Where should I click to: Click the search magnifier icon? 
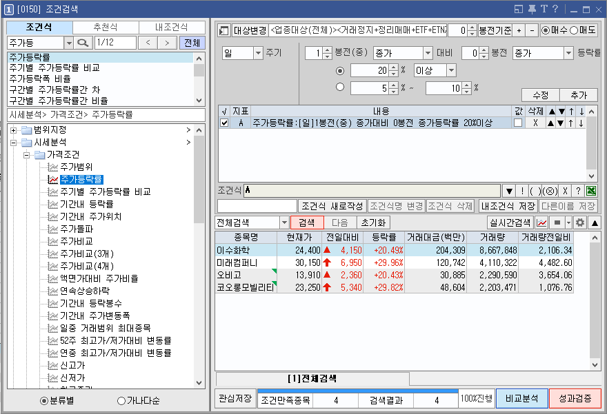(x=83, y=43)
